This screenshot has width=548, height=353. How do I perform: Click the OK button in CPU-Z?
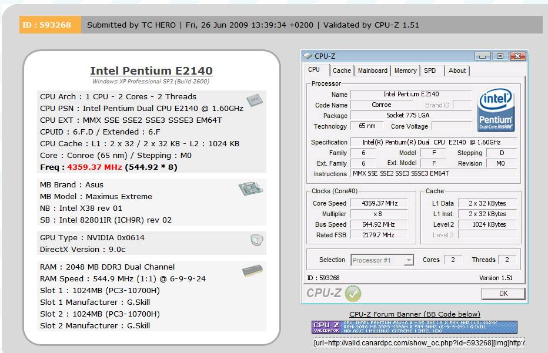(x=503, y=294)
